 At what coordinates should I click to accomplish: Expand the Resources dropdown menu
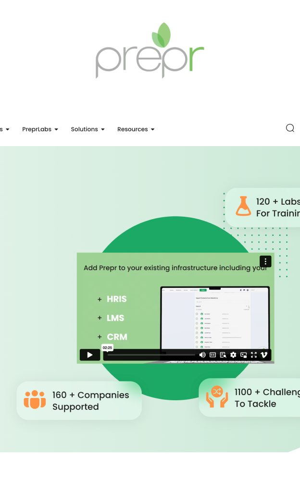(x=136, y=129)
